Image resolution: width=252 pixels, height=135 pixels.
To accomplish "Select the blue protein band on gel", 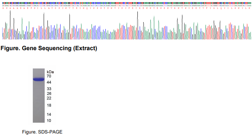I will coord(39,79).
